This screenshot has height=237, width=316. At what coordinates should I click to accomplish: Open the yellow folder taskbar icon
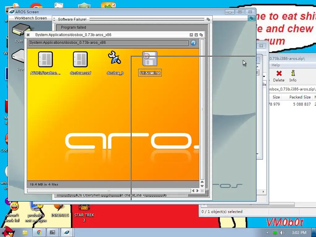coord(25,233)
